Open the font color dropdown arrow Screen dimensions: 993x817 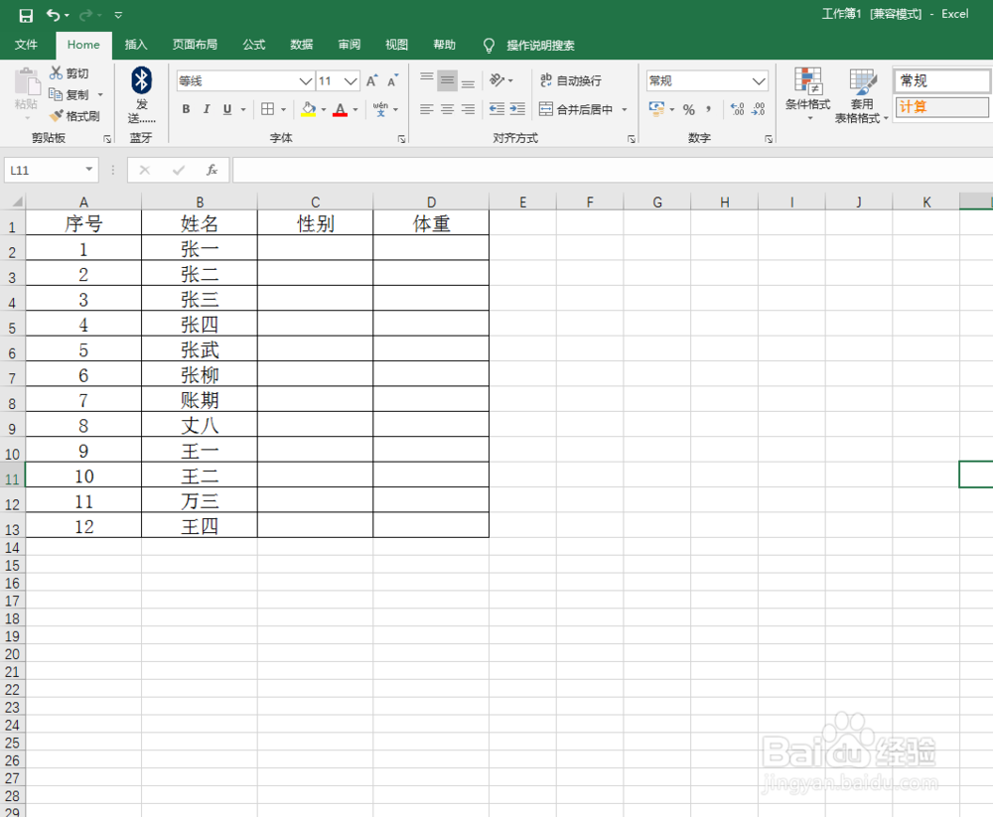tap(355, 109)
